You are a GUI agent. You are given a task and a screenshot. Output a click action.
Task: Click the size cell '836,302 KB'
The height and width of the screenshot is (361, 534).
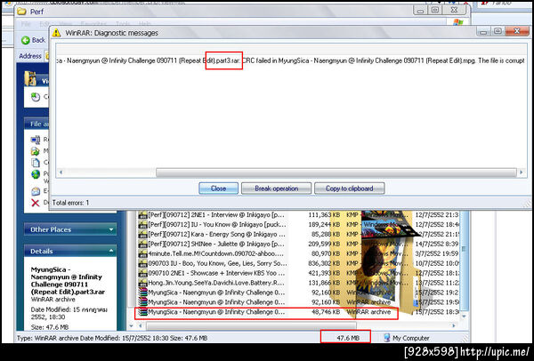coord(324,263)
